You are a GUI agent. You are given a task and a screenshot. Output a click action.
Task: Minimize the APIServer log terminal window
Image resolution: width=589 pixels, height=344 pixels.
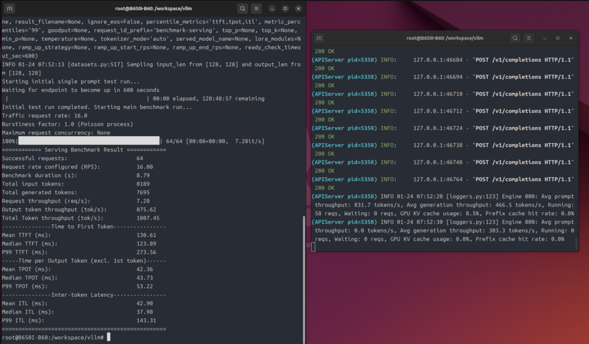pos(544,38)
